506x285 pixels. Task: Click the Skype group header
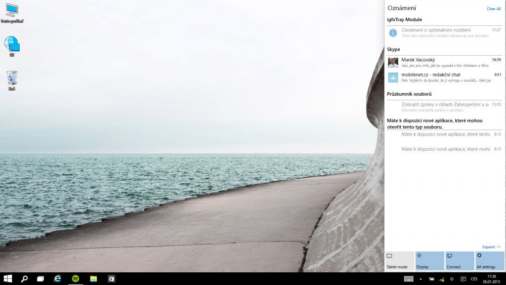[x=393, y=50]
